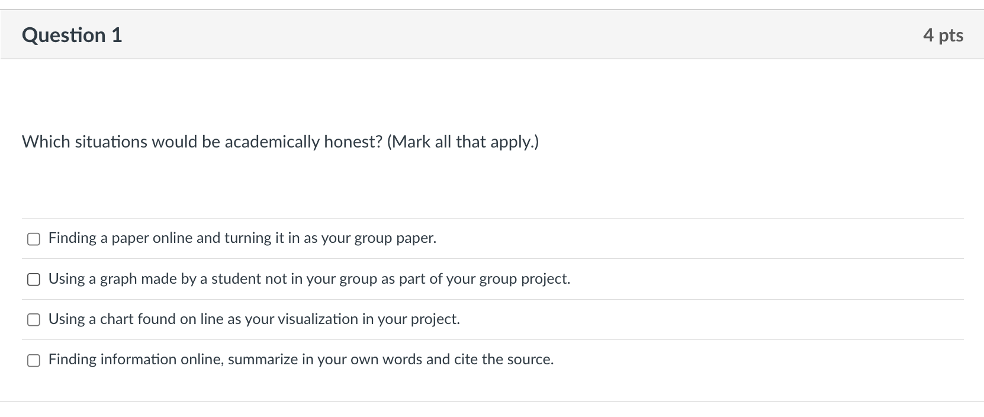Click the '(Mark all that apply.)' instruction text
Screen dimensions: 984x417
[x=463, y=142]
